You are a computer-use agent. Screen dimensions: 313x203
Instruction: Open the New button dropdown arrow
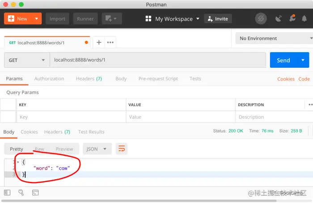[37, 19]
